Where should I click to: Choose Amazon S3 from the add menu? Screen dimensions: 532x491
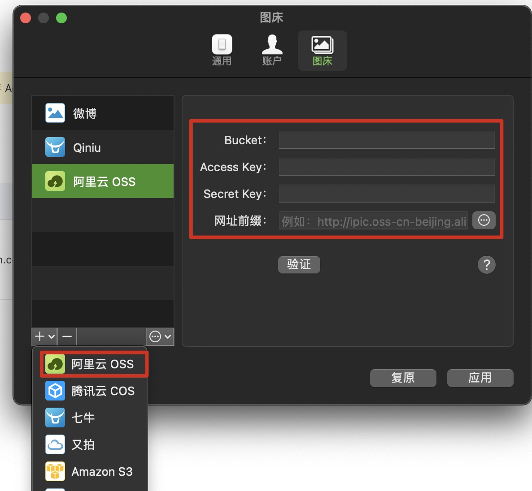[x=94, y=472]
